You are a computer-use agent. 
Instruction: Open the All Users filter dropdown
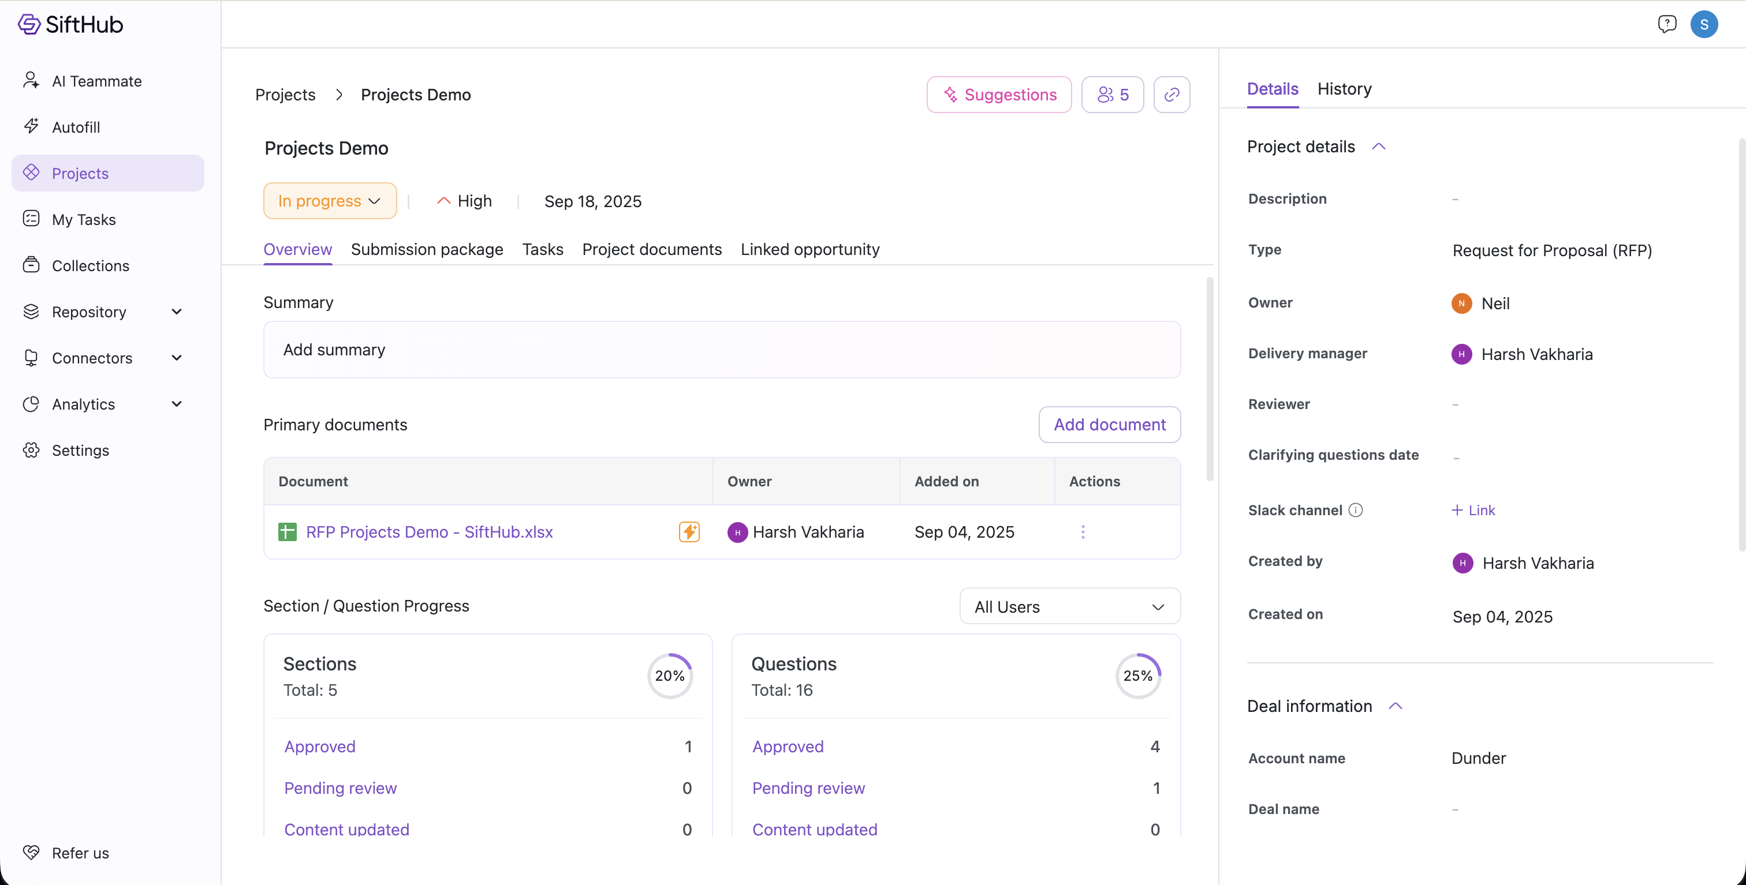point(1069,606)
